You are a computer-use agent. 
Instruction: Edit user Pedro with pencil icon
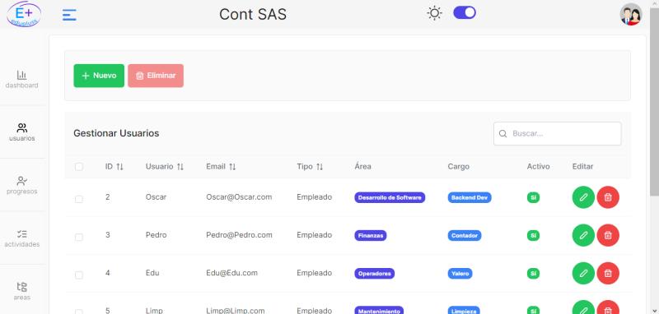pyautogui.click(x=583, y=235)
